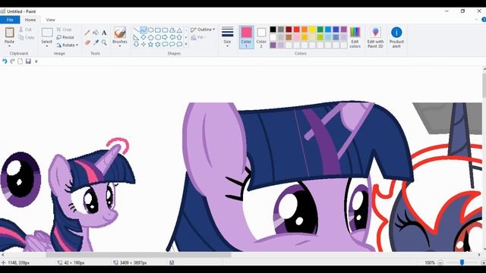Click the Rectangular selection box

(47, 33)
